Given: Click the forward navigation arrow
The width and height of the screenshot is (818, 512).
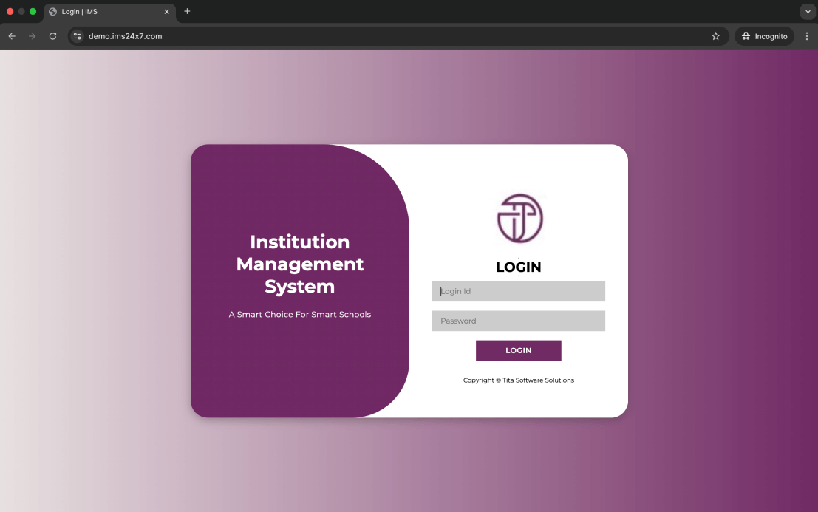Looking at the screenshot, I should [x=32, y=36].
